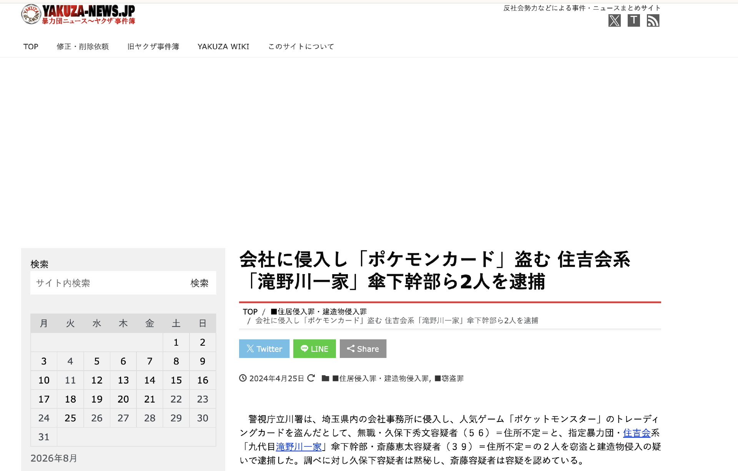This screenshot has width=738, height=471.
Task: Select calendar day 25
Action: click(x=70, y=418)
